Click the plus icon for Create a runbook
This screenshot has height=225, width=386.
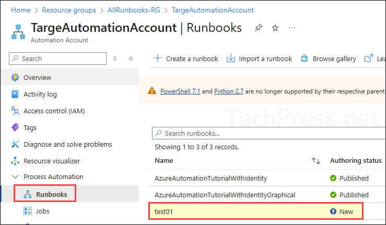[x=158, y=58]
